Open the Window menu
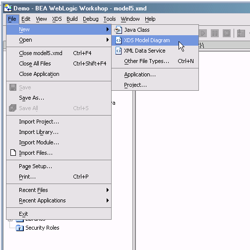Image resolution: width=250 pixels, height=250 pixels. 130,19
